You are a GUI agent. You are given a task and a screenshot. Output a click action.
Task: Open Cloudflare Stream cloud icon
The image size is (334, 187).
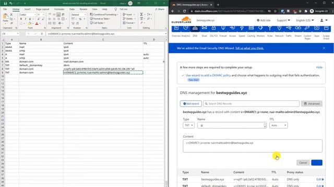298,28
